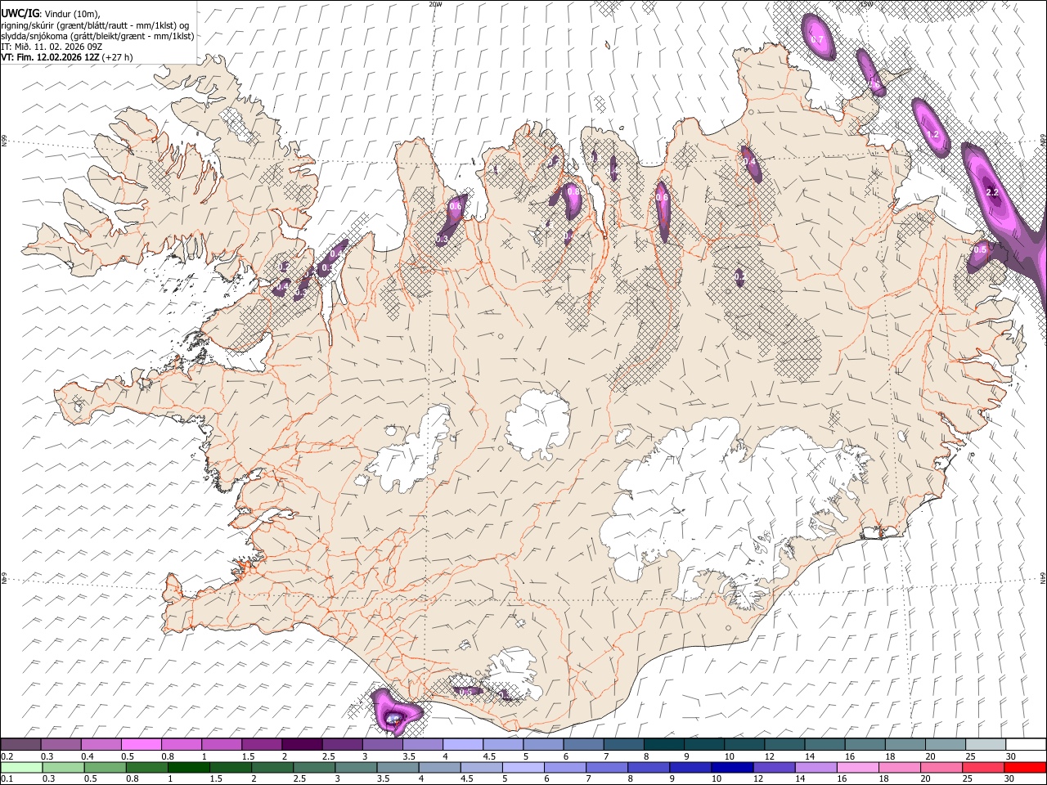Click the 'rigning/skúrir' legend description line
This screenshot has width=1047, height=785.
(95, 25)
